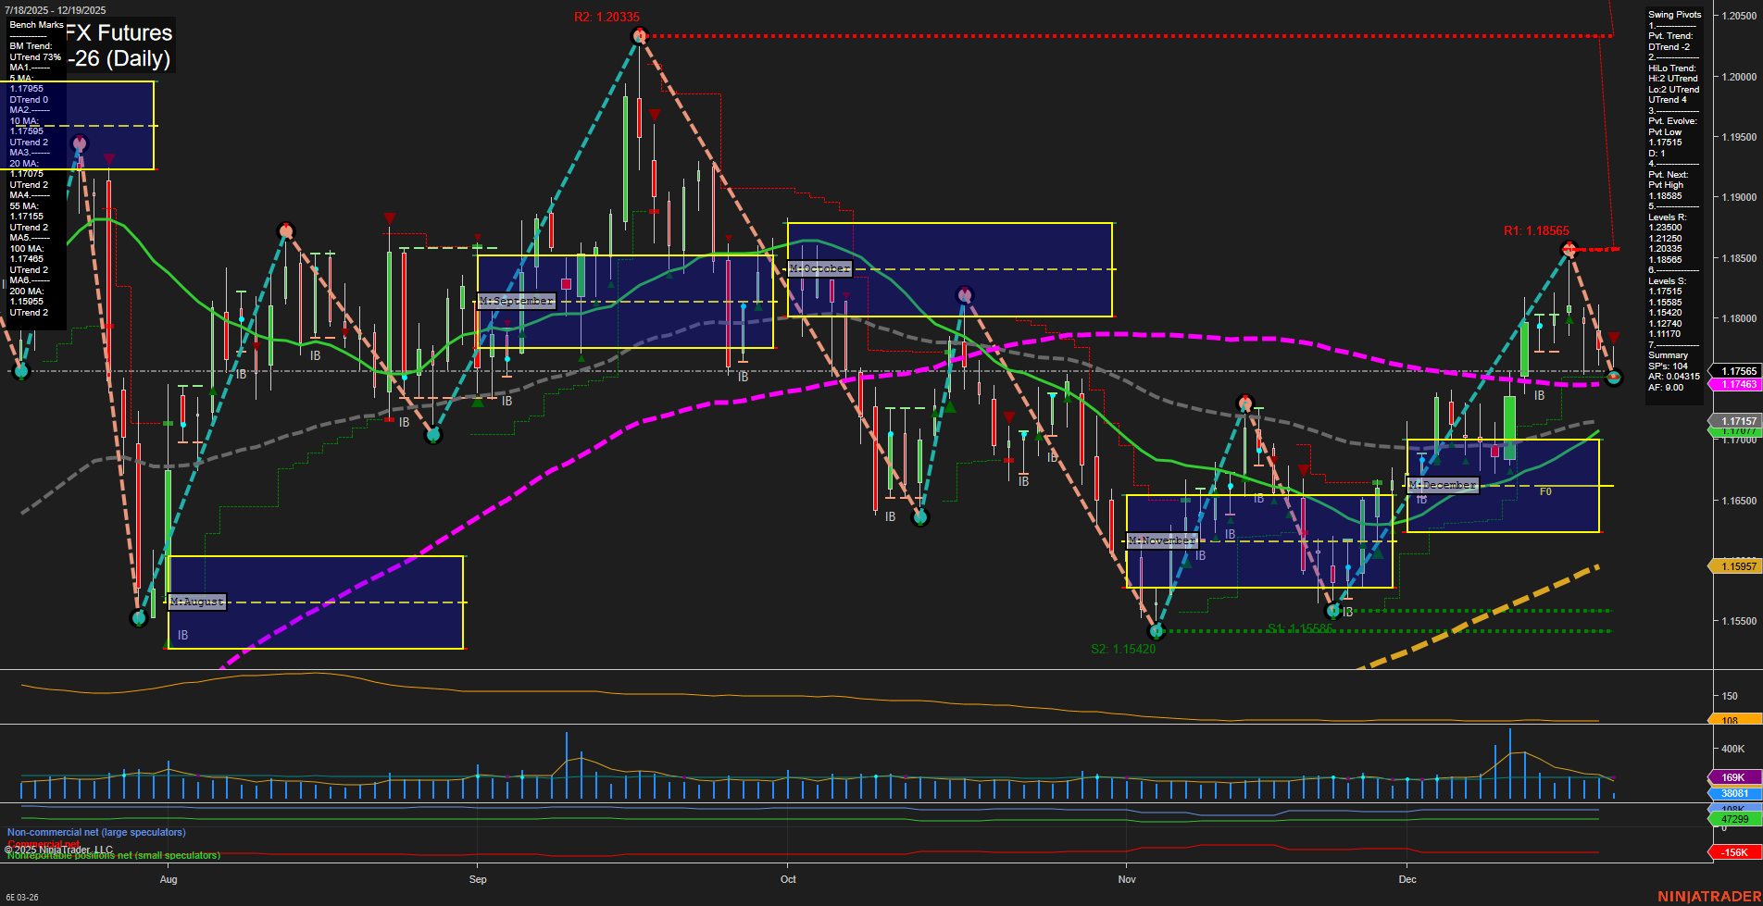
Task: Click the S2: 1.15420 support label
Action: pyautogui.click(x=1121, y=648)
